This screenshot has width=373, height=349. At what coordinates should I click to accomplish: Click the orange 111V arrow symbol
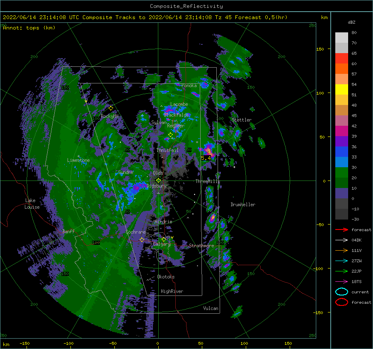(342, 250)
